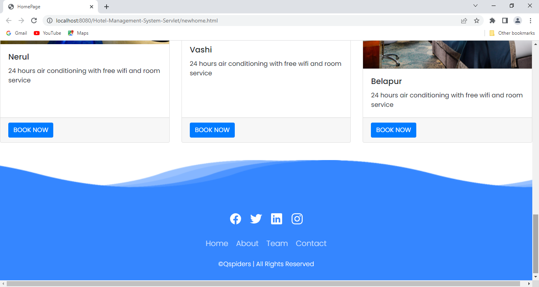The width and height of the screenshot is (539, 287).
Task: Open the Twitter footer icon
Action: [256, 219]
